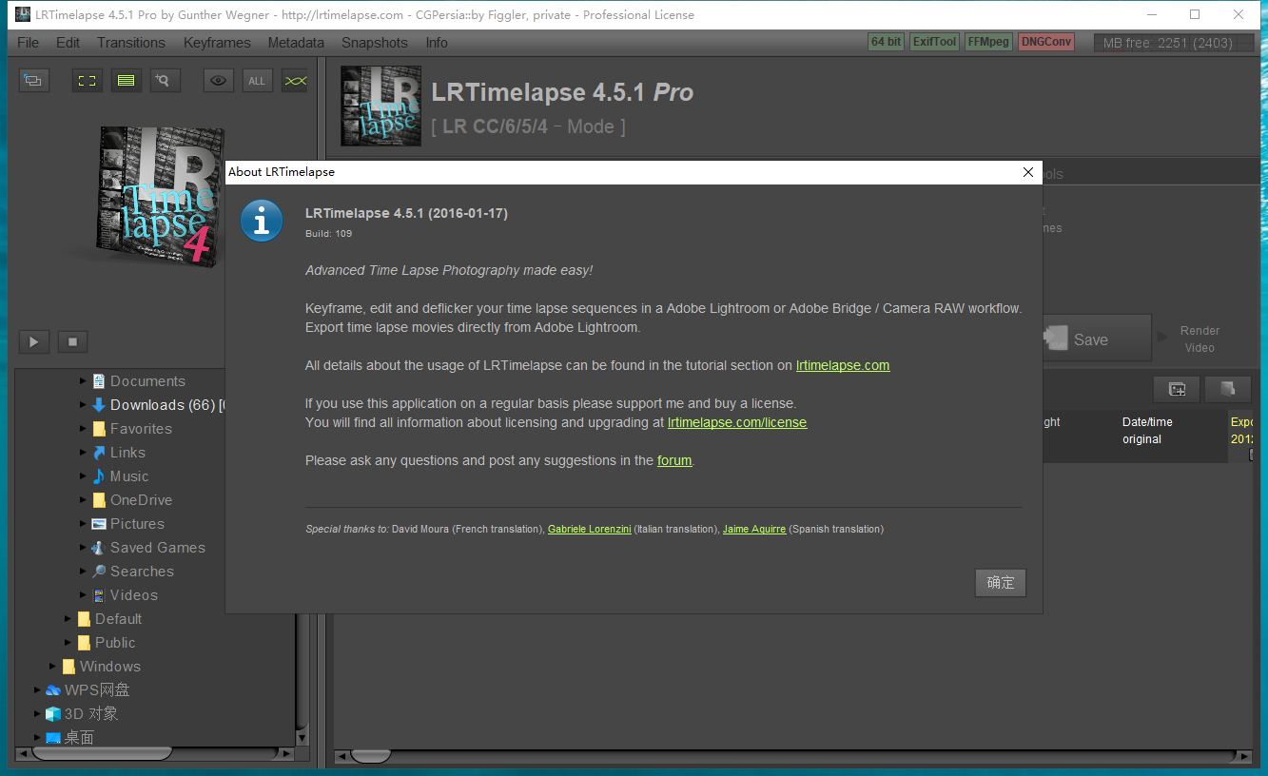Stop preview playback with stop button
The image size is (1268, 776).
(x=72, y=341)
